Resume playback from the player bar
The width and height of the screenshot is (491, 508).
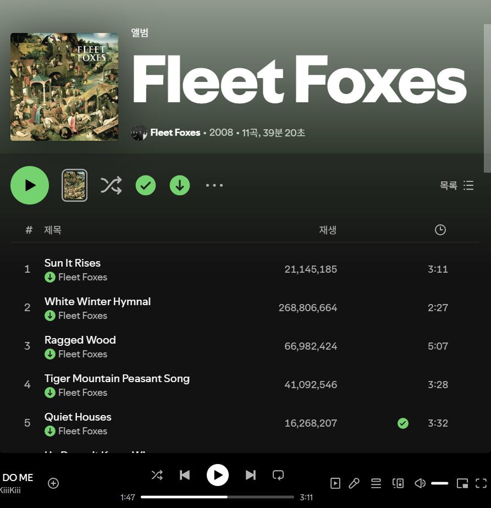[x=218, y=475]
